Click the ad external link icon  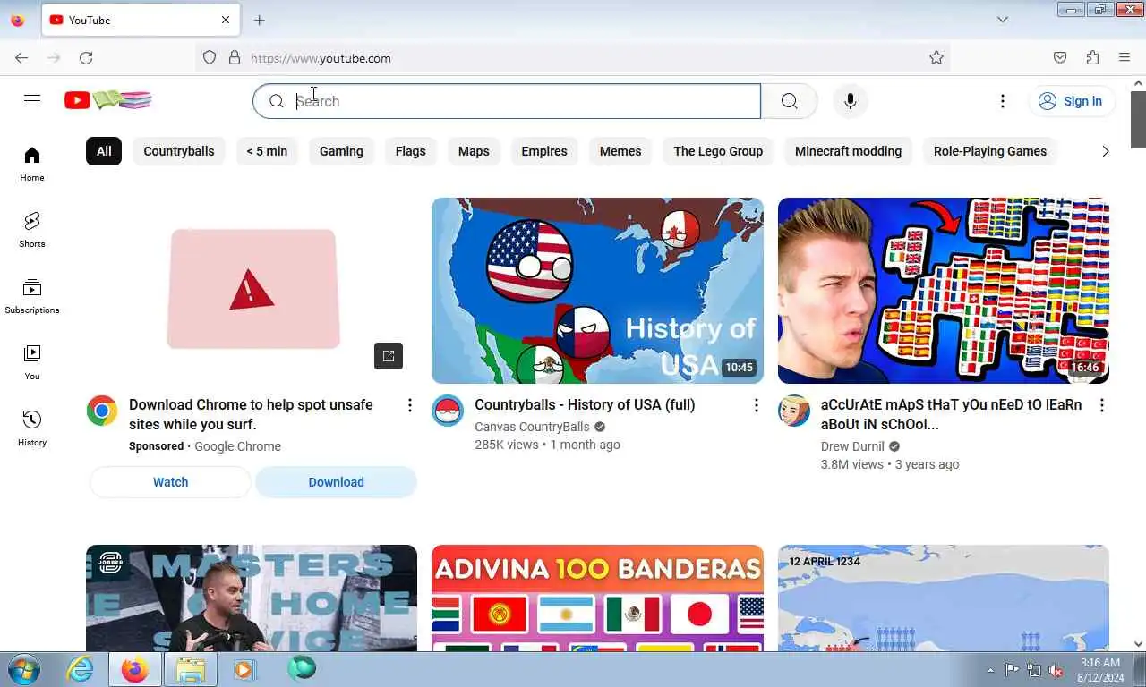point(389,356)
